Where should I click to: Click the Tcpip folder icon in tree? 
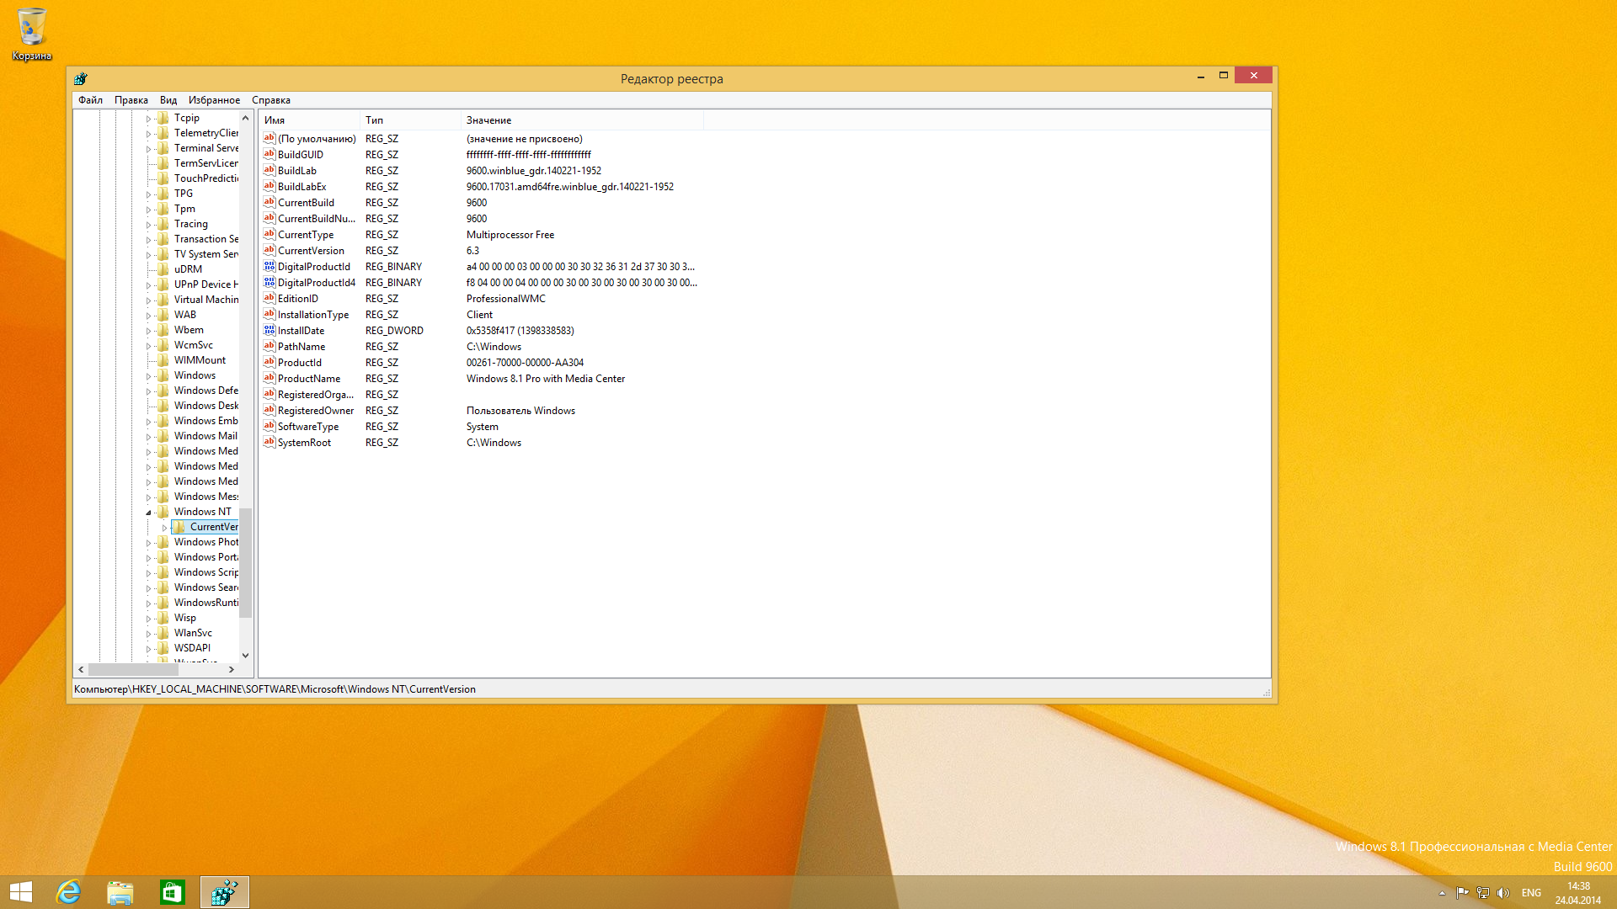(163, 118)
